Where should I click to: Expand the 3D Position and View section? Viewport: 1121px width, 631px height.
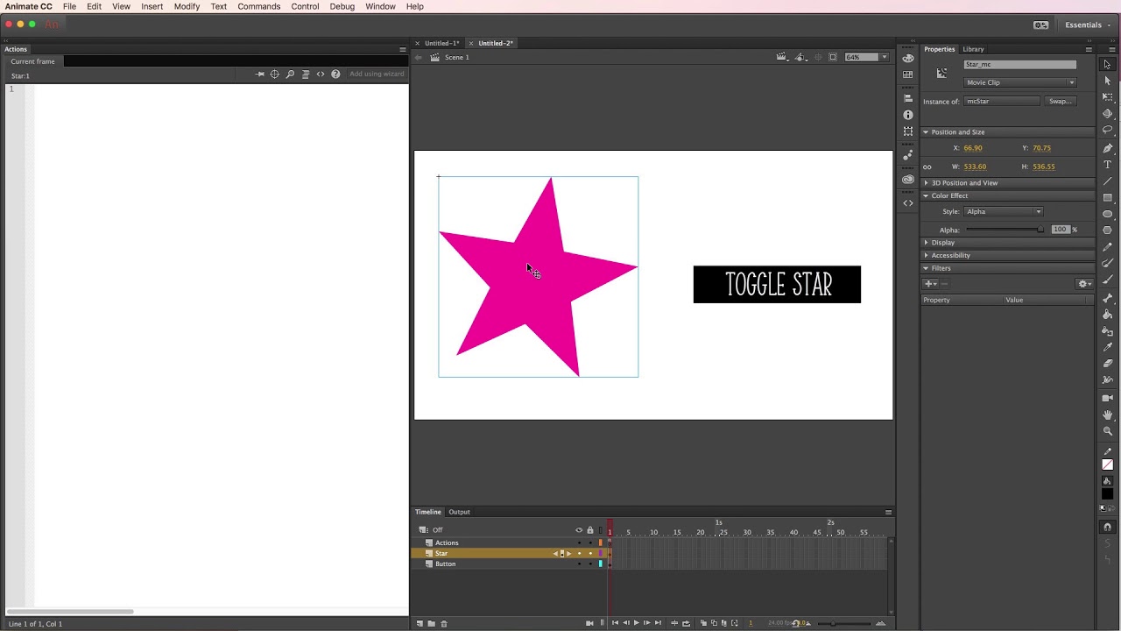926,183
